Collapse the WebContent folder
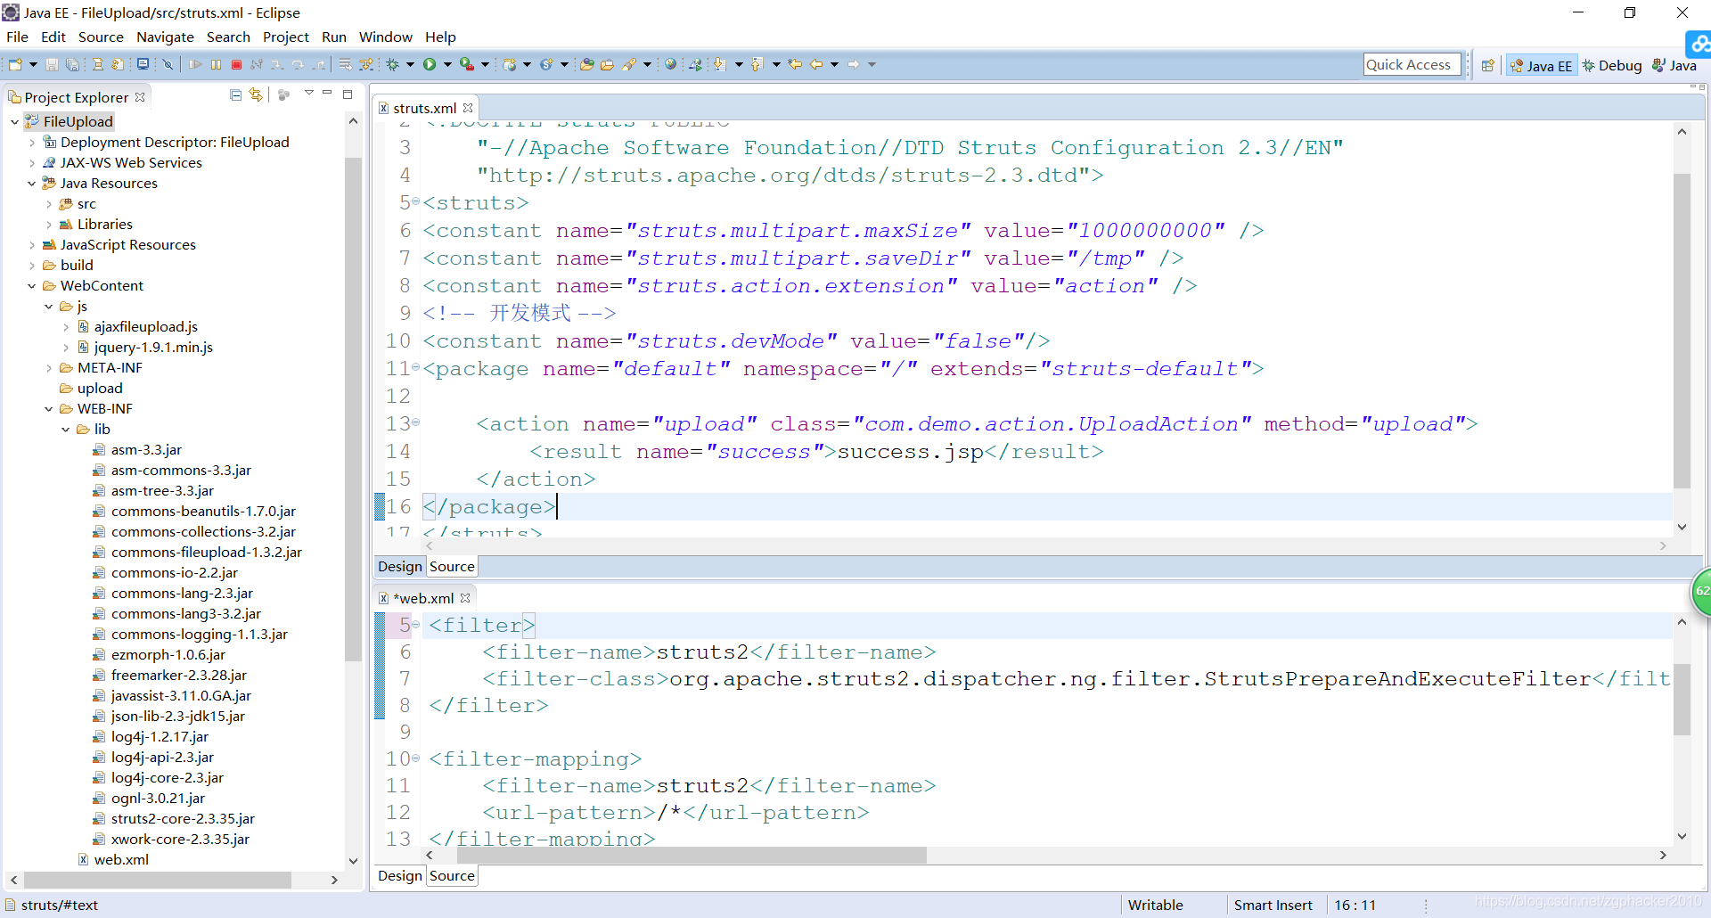 point(32,286)
